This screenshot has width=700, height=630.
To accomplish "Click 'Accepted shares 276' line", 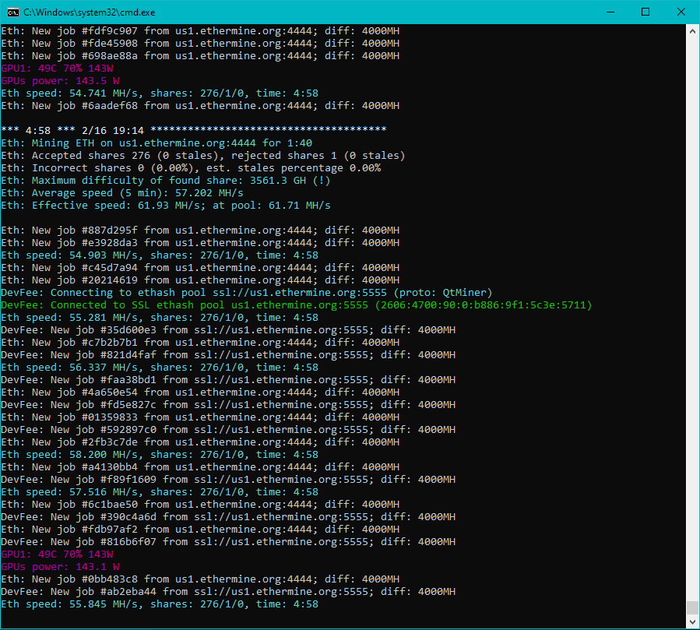I will [203, 156].
